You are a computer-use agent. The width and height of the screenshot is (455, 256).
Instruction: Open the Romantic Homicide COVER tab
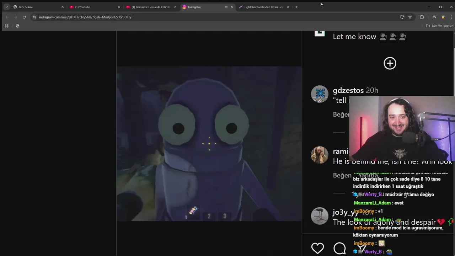pos(151,7)
